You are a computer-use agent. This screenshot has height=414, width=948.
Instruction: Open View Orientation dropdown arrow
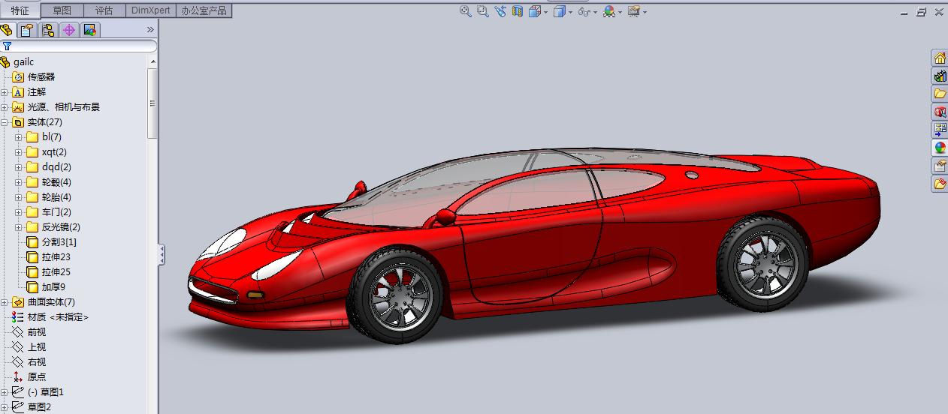[545, 12]
